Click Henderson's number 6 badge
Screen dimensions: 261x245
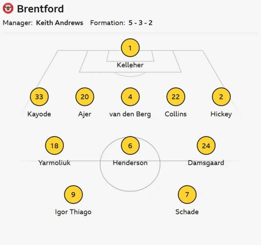(130, 146)
